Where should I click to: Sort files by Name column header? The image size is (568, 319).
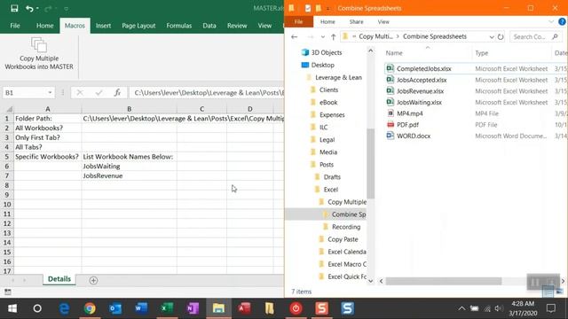coord(394,53)
